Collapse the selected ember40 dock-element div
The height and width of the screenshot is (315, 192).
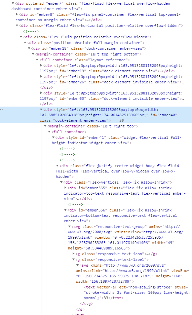click(x=41, y=110)
